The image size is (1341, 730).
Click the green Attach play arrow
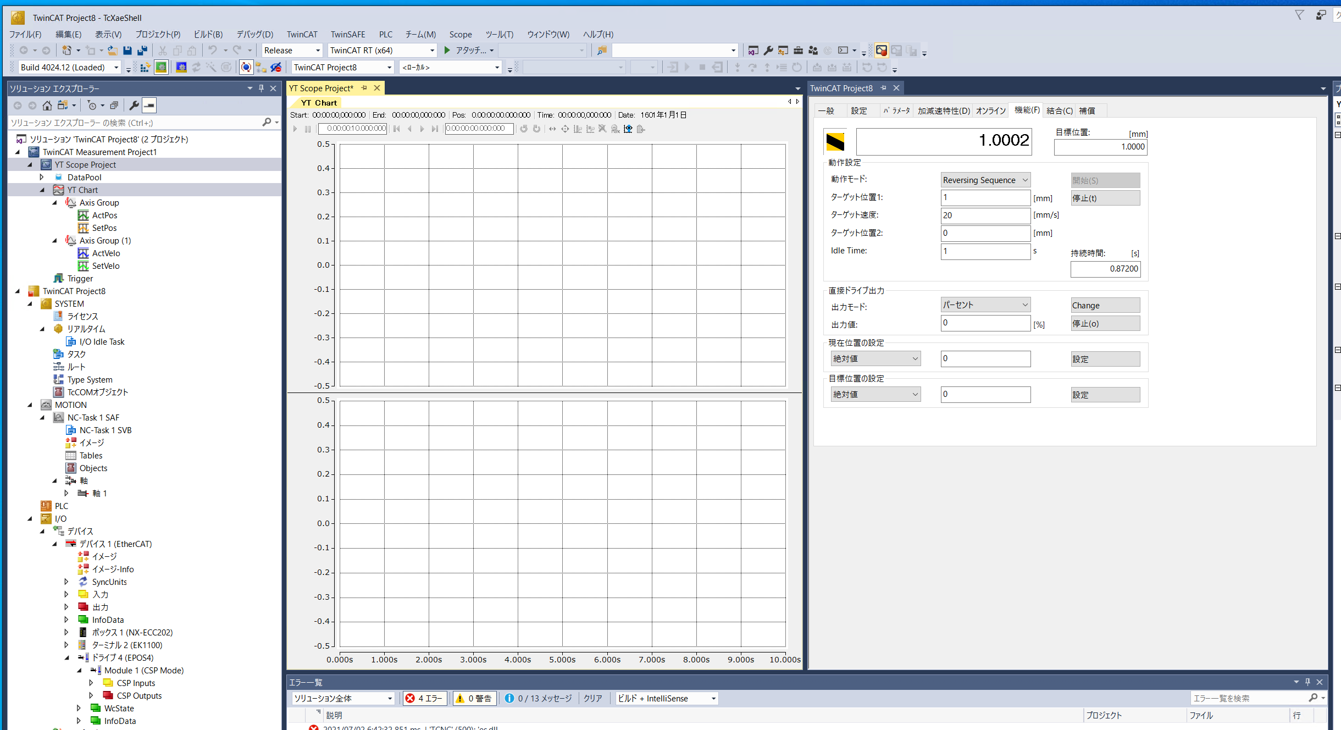(x=447, y=51)
